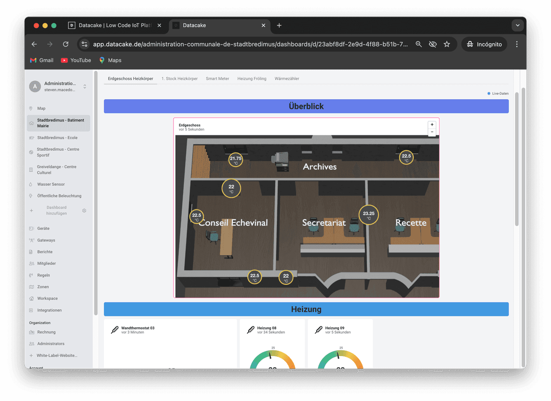This screenshot has width=551, height=401.
Task: Reload the page in the browser
Action: click(66, 44)
